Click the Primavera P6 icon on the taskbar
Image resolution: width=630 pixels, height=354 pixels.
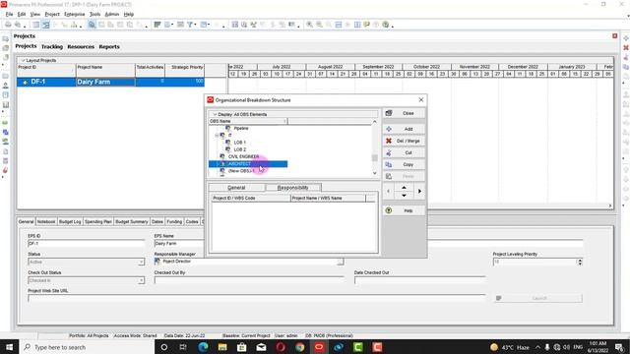319,347
